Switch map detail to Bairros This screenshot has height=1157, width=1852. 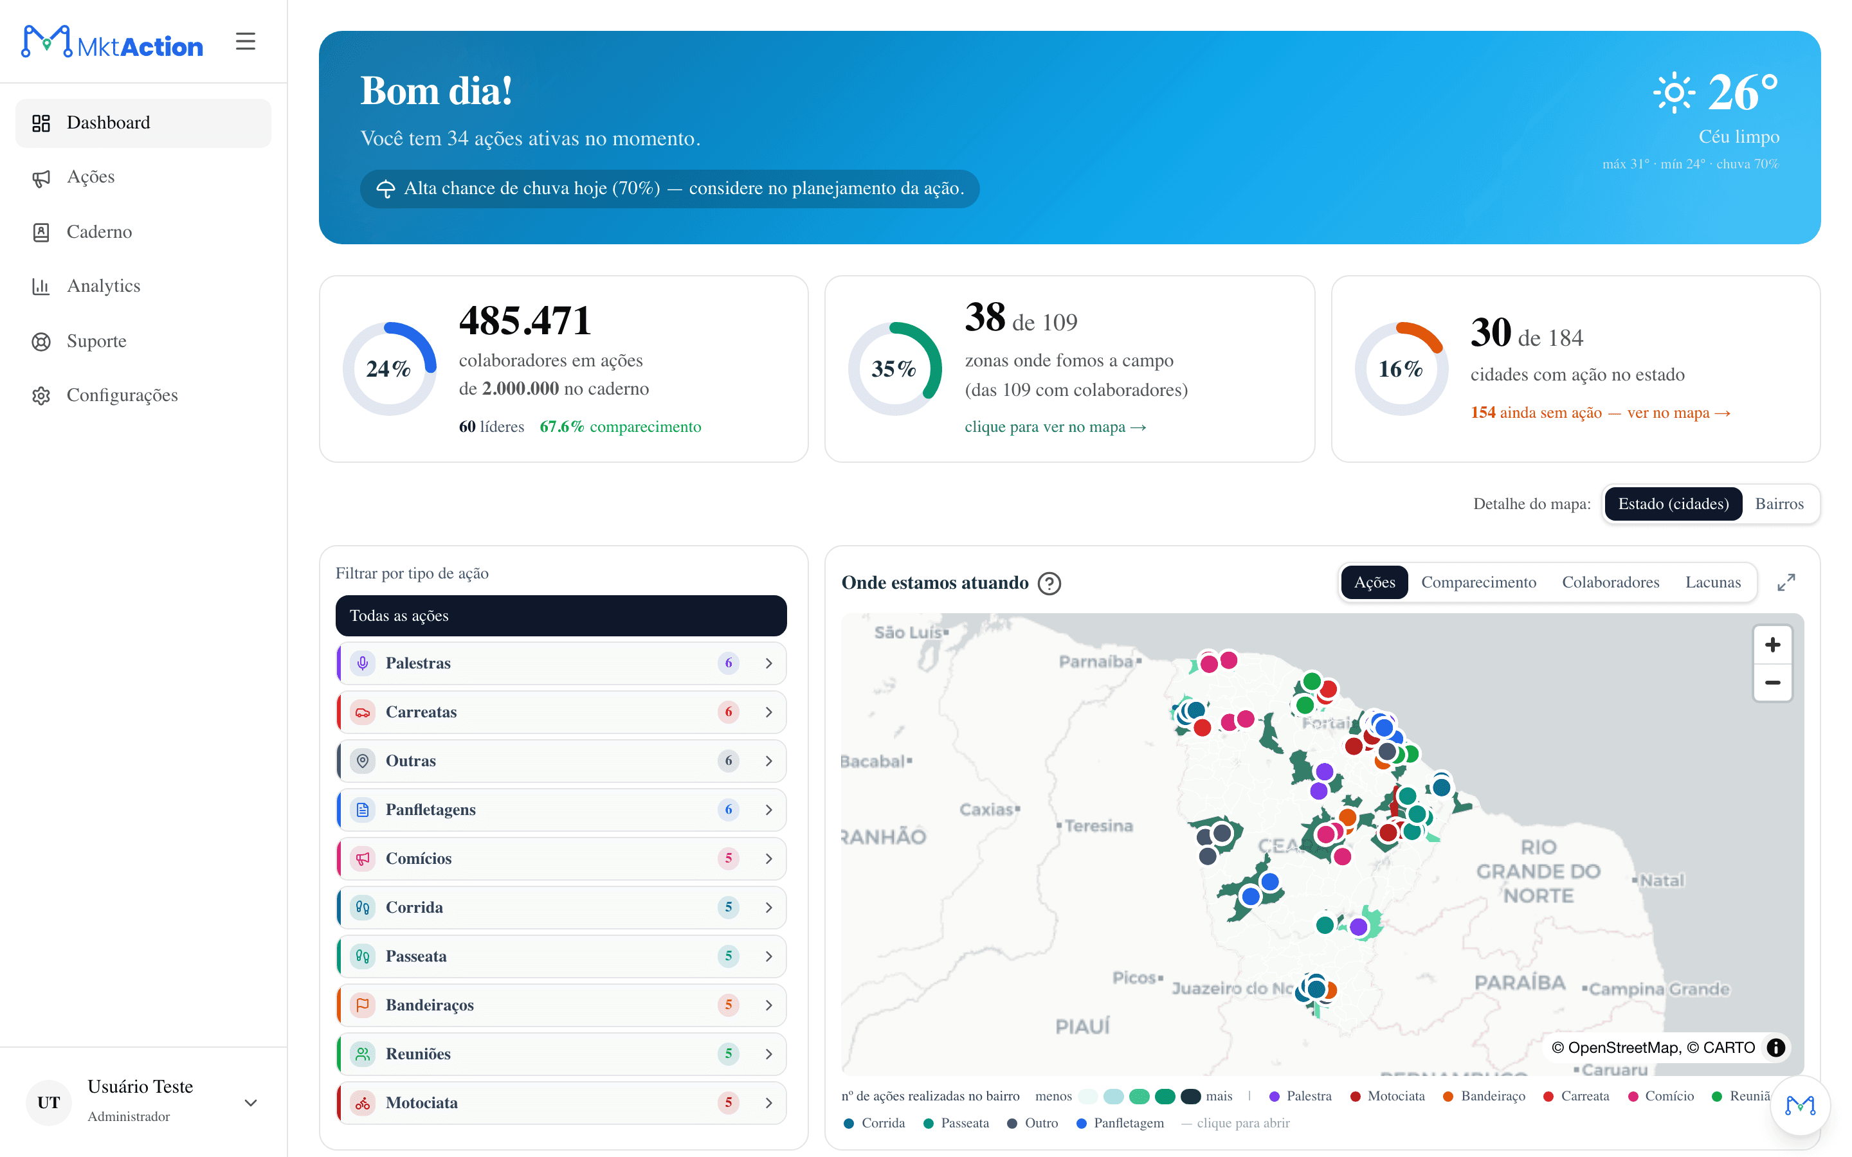coord(1779,505)
